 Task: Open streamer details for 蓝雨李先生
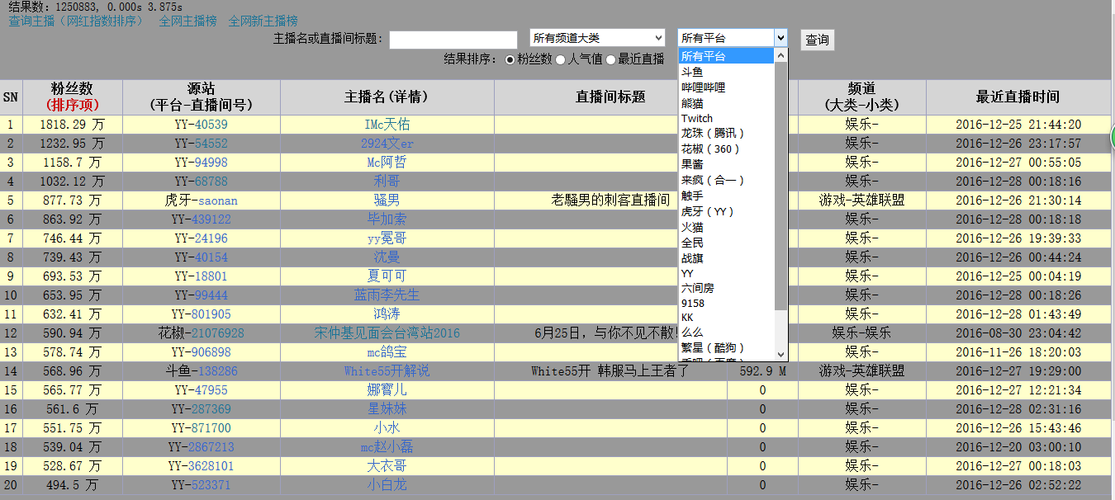tap(387, 295)
